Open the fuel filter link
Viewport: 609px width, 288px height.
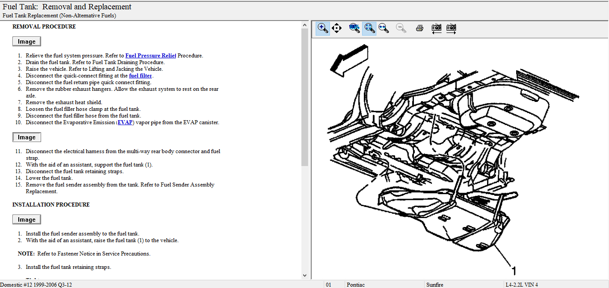pos(140,76)
